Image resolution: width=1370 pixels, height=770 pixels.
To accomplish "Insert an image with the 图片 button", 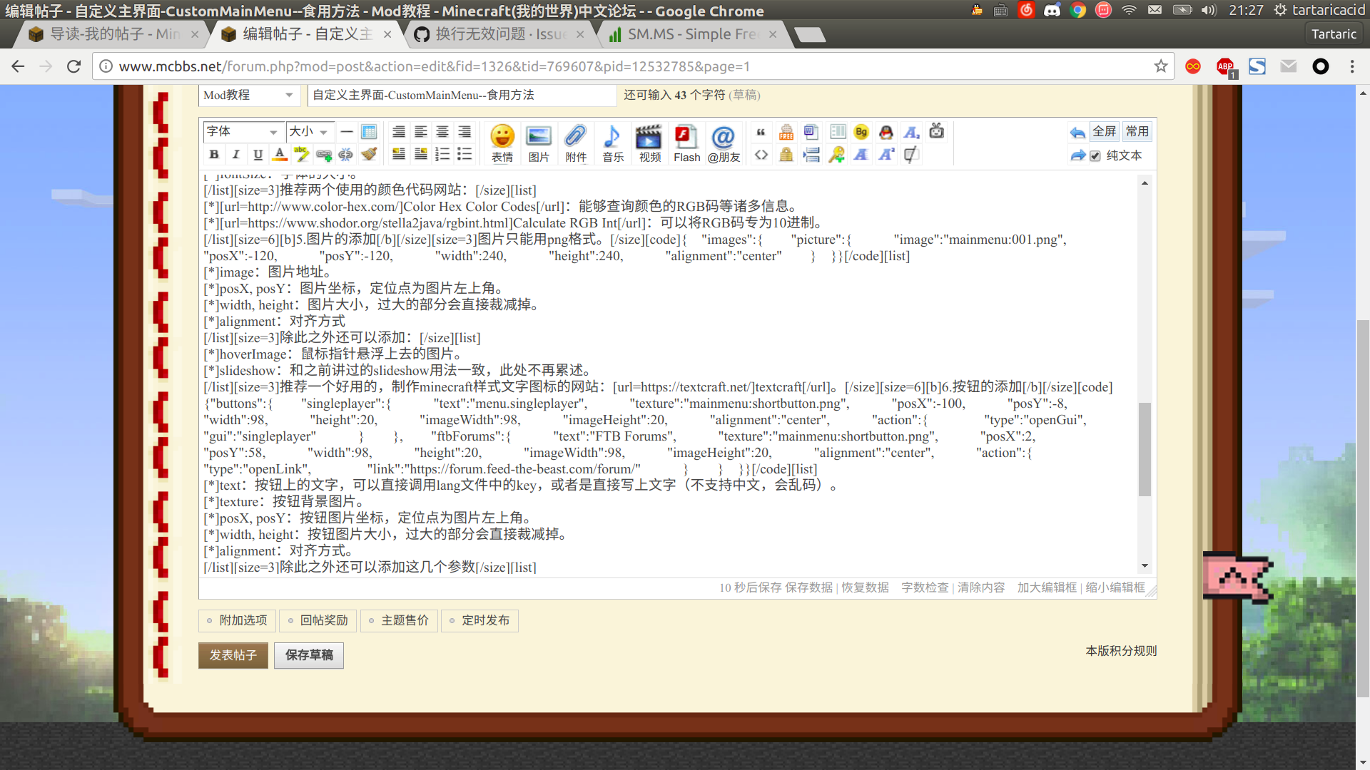I will [539, 143].
